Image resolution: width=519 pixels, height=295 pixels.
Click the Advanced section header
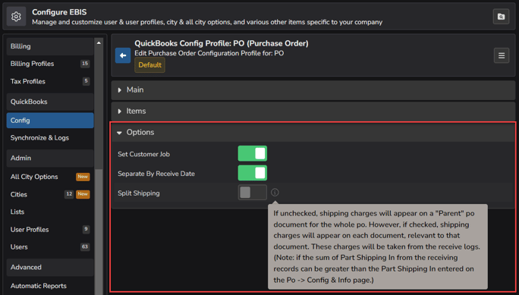50,267
